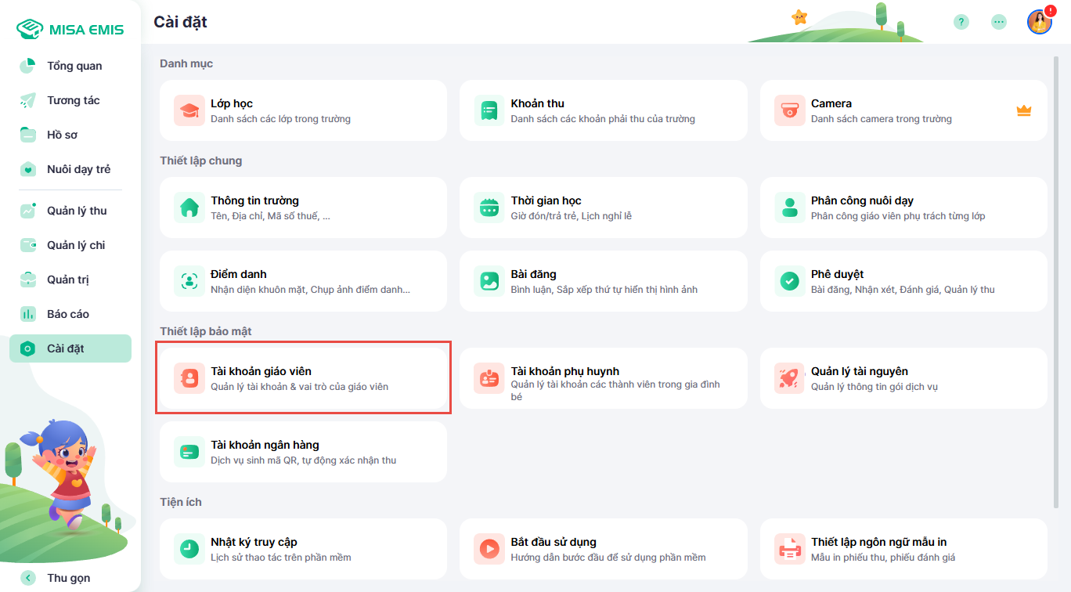Click the Thông tin trường house icon
Screen dimensions: 1071x592
[x=189, y=208]
